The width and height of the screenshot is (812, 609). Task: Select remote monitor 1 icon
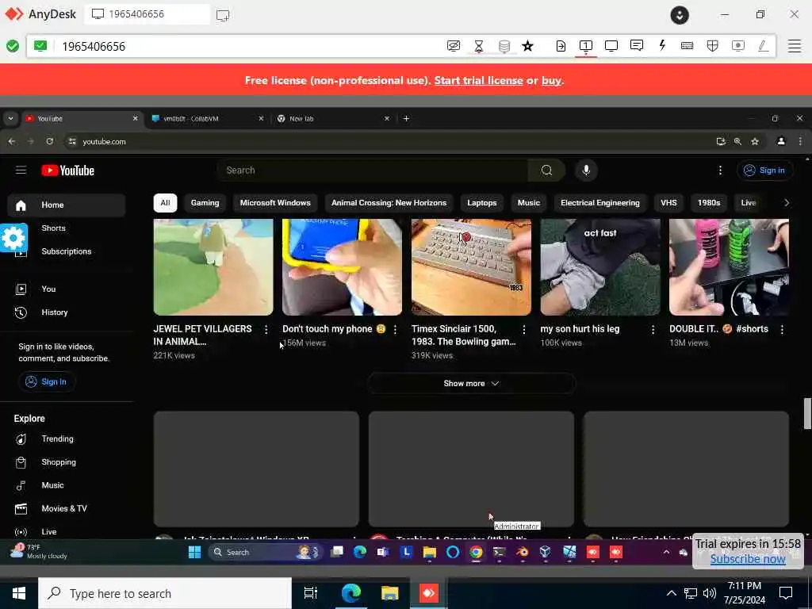point(586,46)
